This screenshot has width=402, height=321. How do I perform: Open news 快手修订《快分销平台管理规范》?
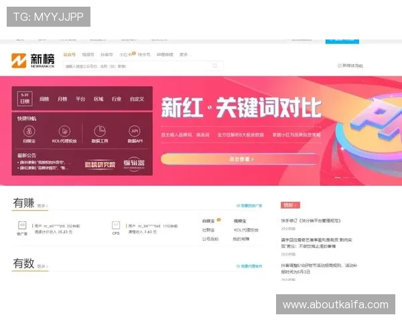tap(311, 221)
